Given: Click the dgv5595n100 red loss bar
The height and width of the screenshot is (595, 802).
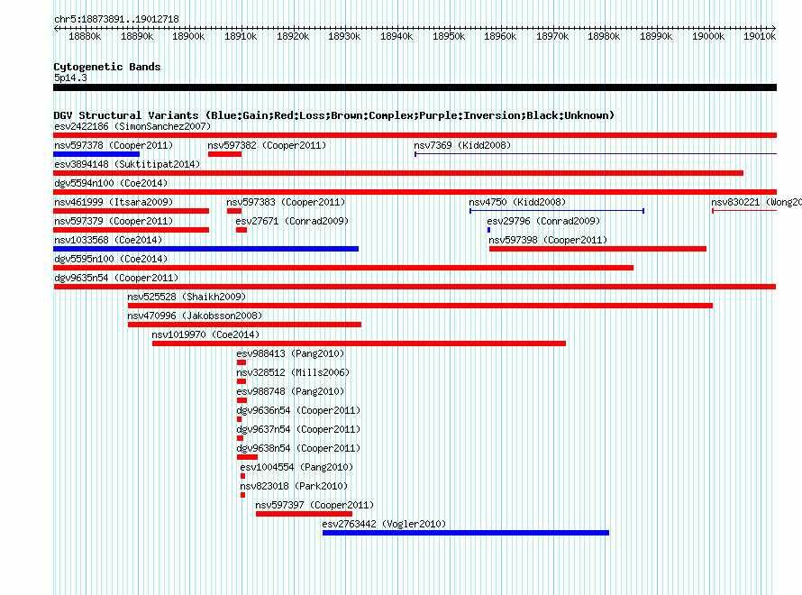Looking at the screenshot, I should click(x=343, y=268).
